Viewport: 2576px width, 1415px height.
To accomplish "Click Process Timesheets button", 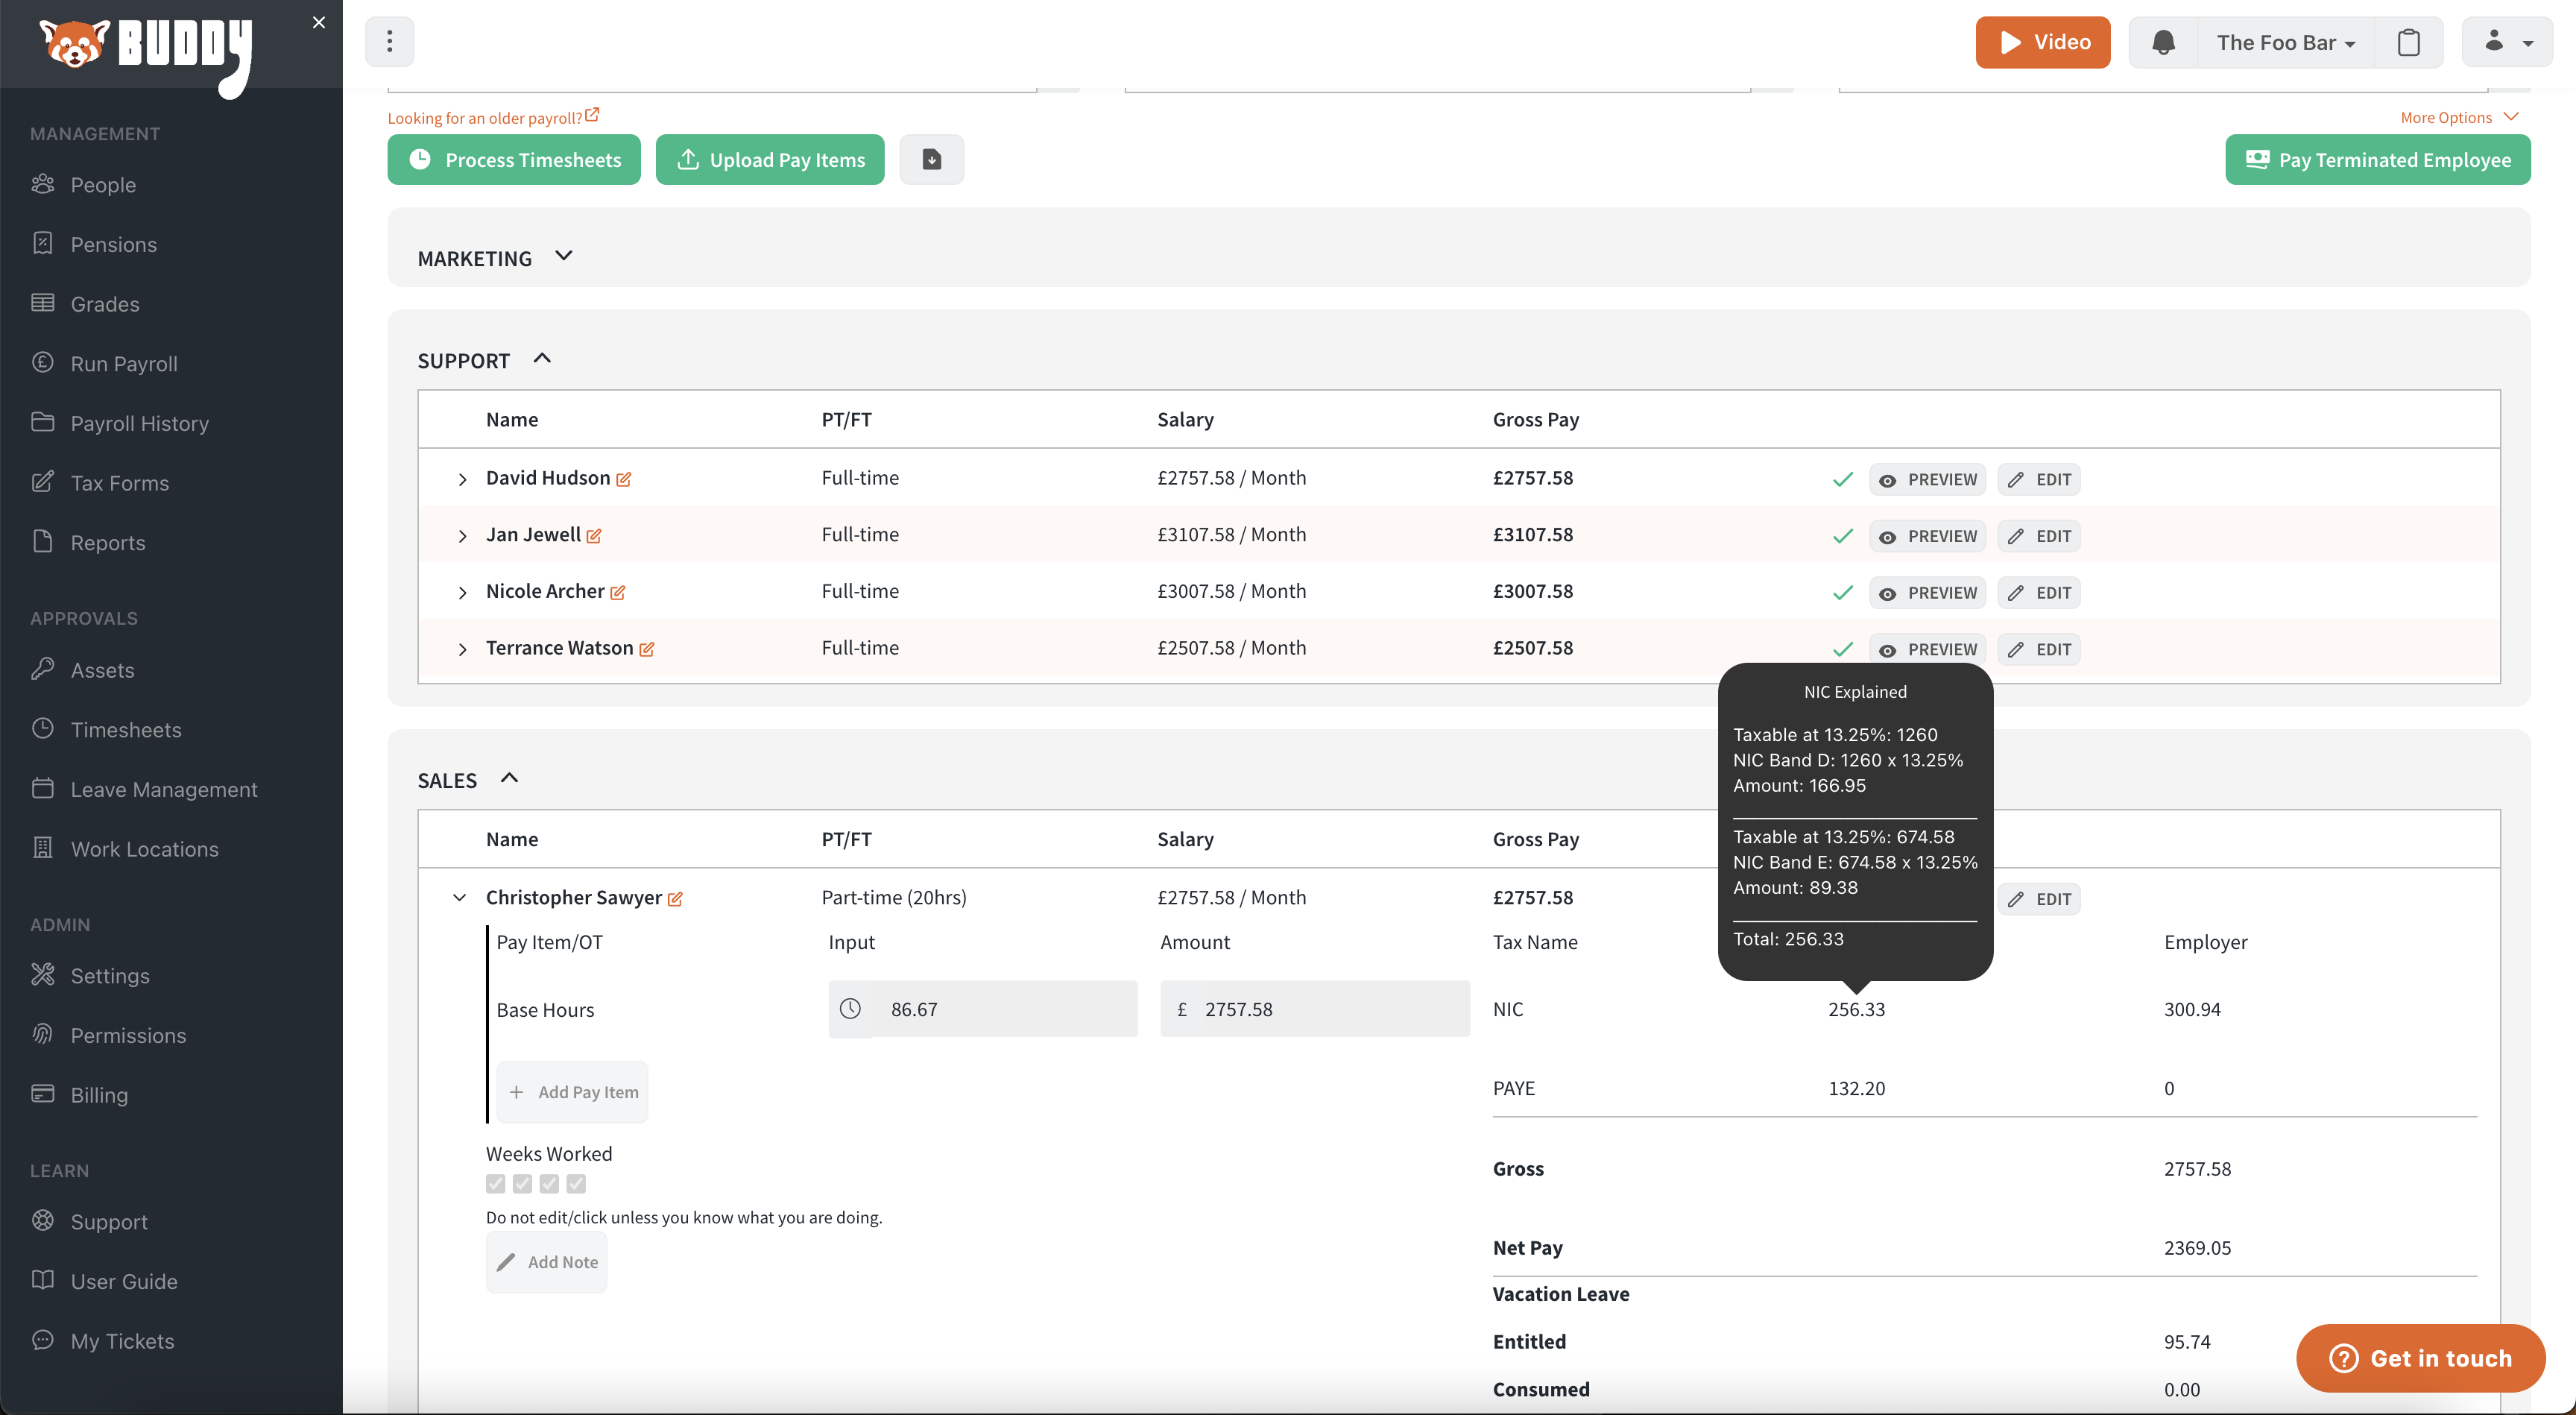I will pyautogui.click(x=514, y=160).
